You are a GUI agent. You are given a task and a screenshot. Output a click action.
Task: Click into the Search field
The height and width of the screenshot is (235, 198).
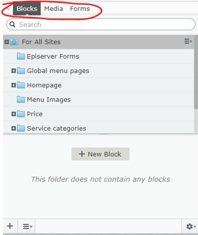click(x=101, y=24)
